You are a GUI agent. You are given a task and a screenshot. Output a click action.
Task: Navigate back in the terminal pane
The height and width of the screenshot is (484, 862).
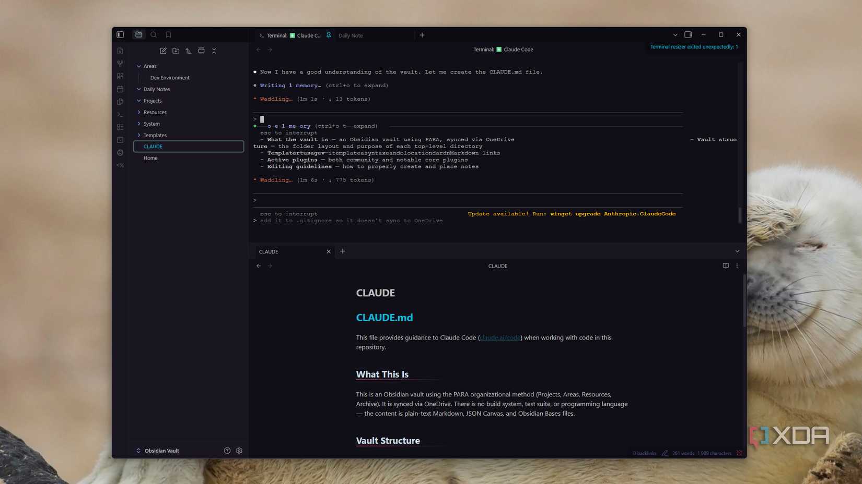coord(259,50)
